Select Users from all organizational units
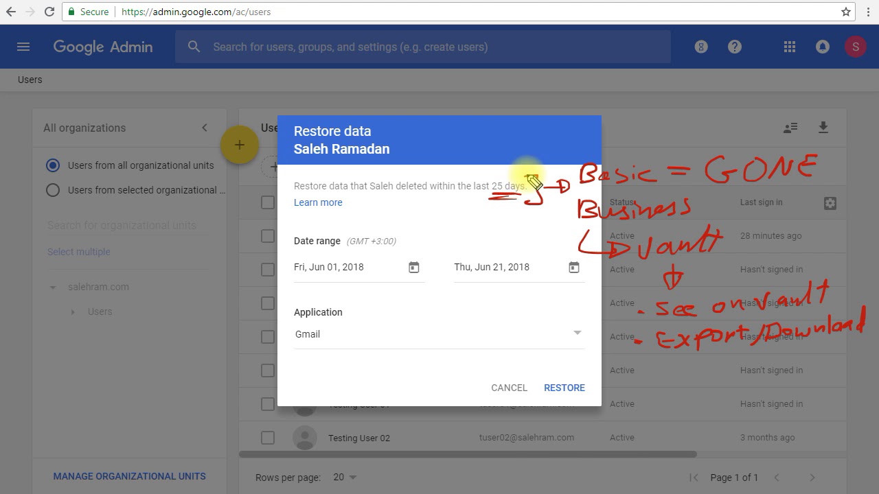 53,165
